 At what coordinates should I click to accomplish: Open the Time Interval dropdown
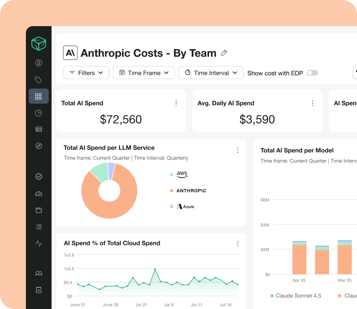(x=211, y=73)
